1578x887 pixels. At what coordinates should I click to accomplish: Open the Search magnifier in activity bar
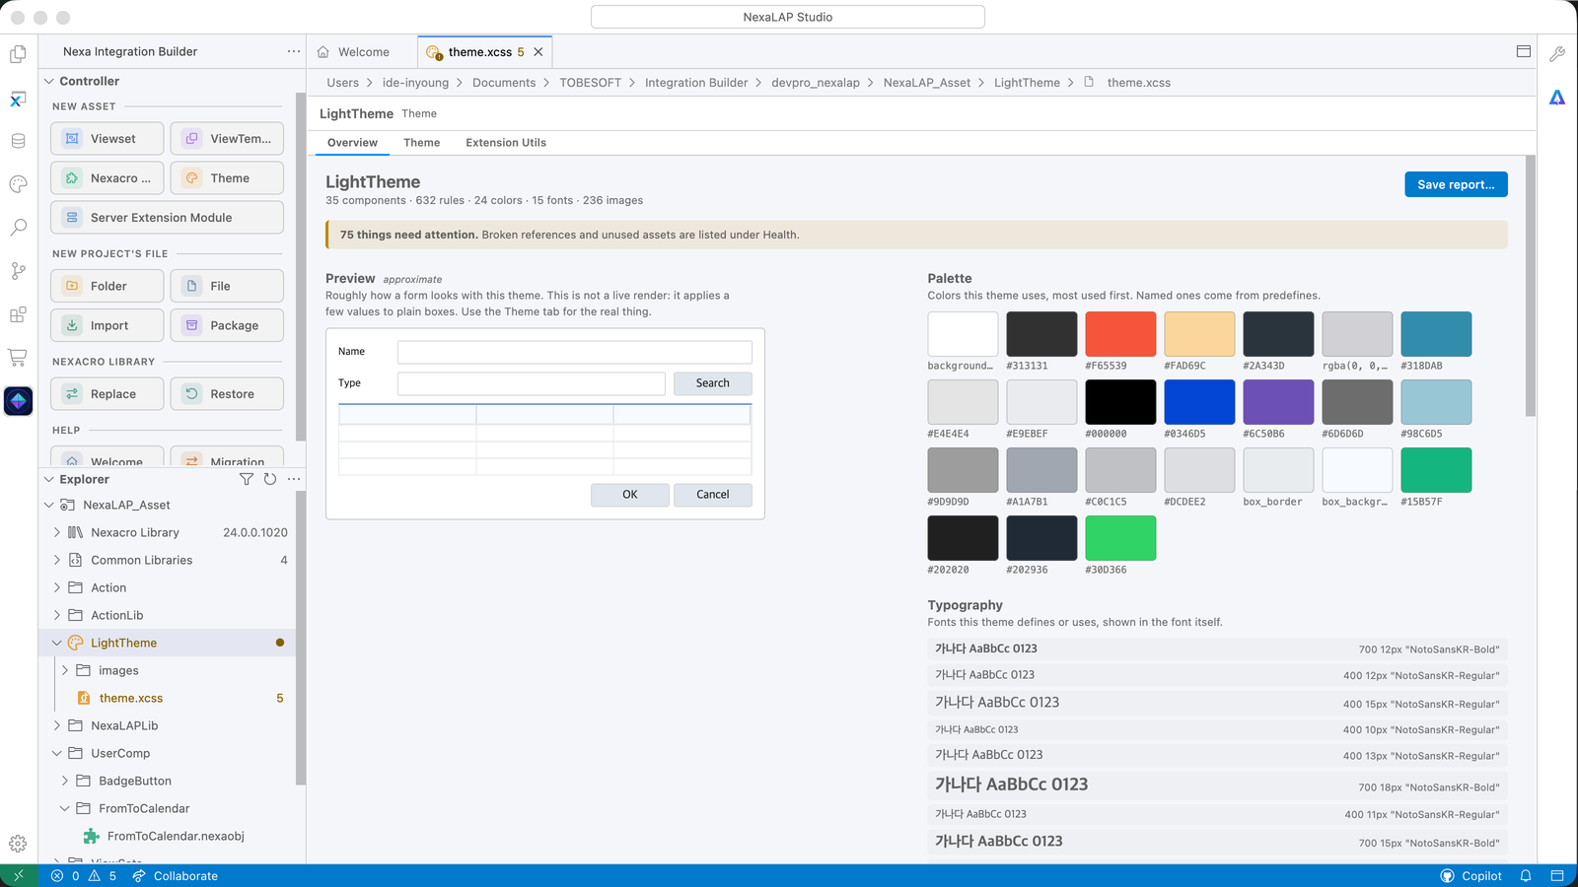pyautogui.click(x=18, y=228)
